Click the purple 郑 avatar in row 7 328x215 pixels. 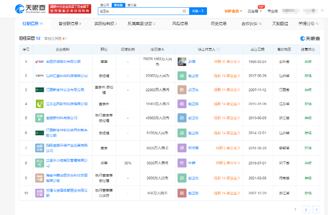[182, 148]
